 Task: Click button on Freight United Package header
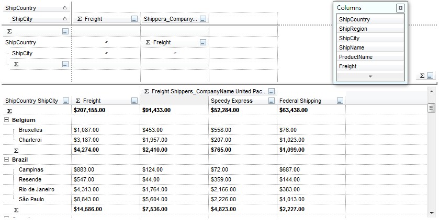272,91
